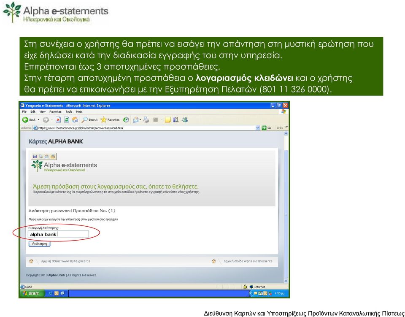The image size is (405, 317).
Task: Click the Mail envelope toolbar icon
Action: [x=135, y=119]
